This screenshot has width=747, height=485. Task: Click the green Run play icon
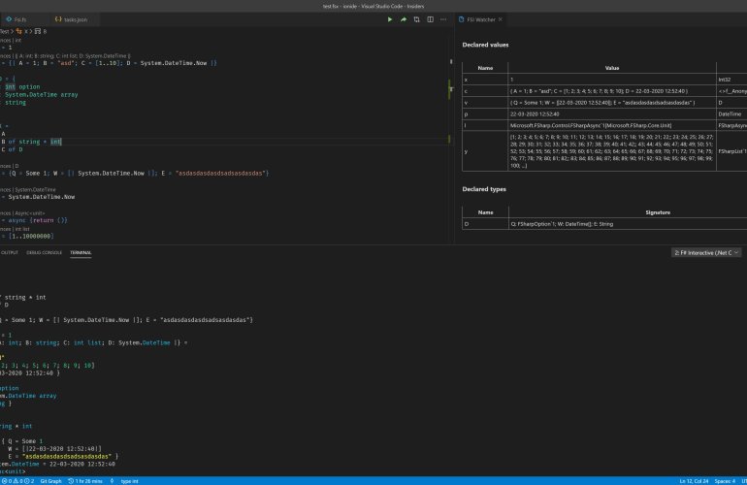coord(390,19)
